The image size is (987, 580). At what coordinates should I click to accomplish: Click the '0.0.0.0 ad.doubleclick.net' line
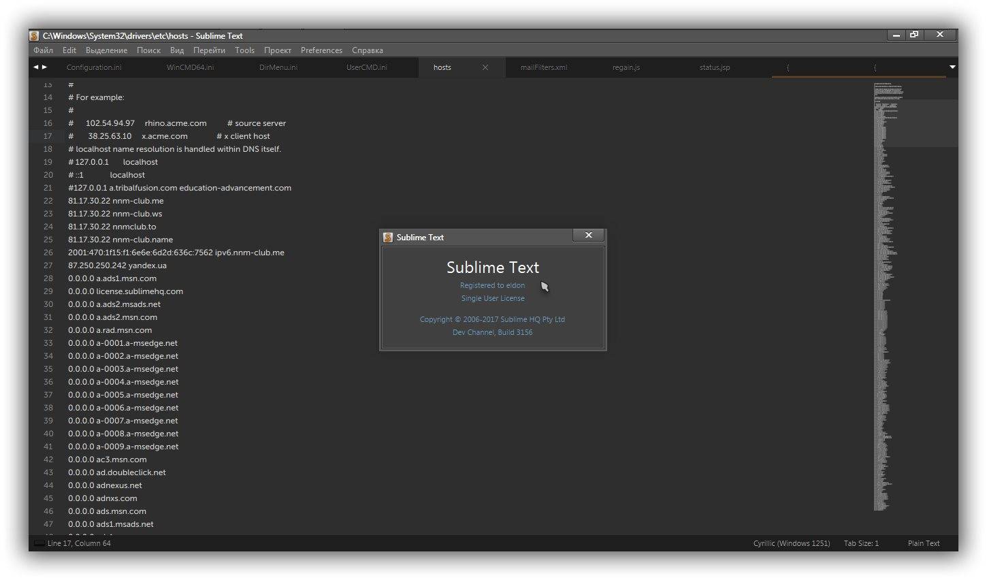click(x=117, y=472)
